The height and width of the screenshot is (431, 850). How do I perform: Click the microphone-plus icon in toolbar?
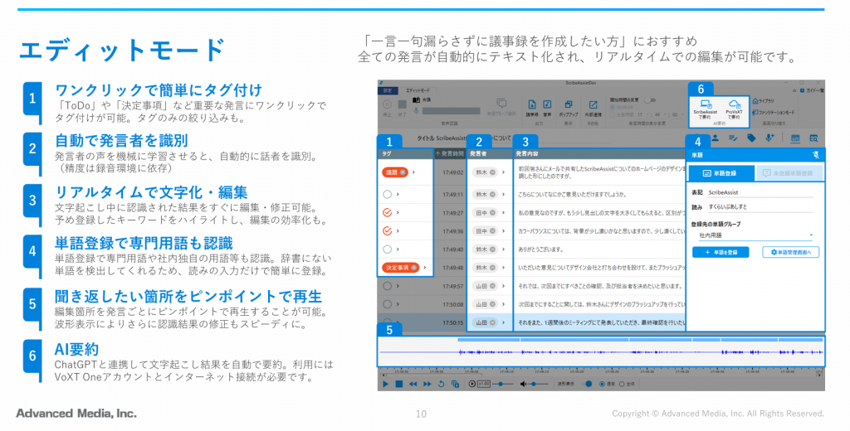pos(769,138)
